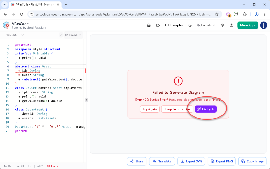The image size is (270, 169).
Task: Open the home icon in header
Action: click(x=149, y=25)
